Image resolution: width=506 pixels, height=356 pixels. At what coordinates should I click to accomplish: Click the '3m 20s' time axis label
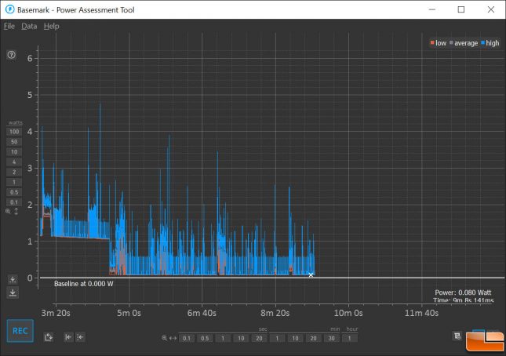(56, 313)
